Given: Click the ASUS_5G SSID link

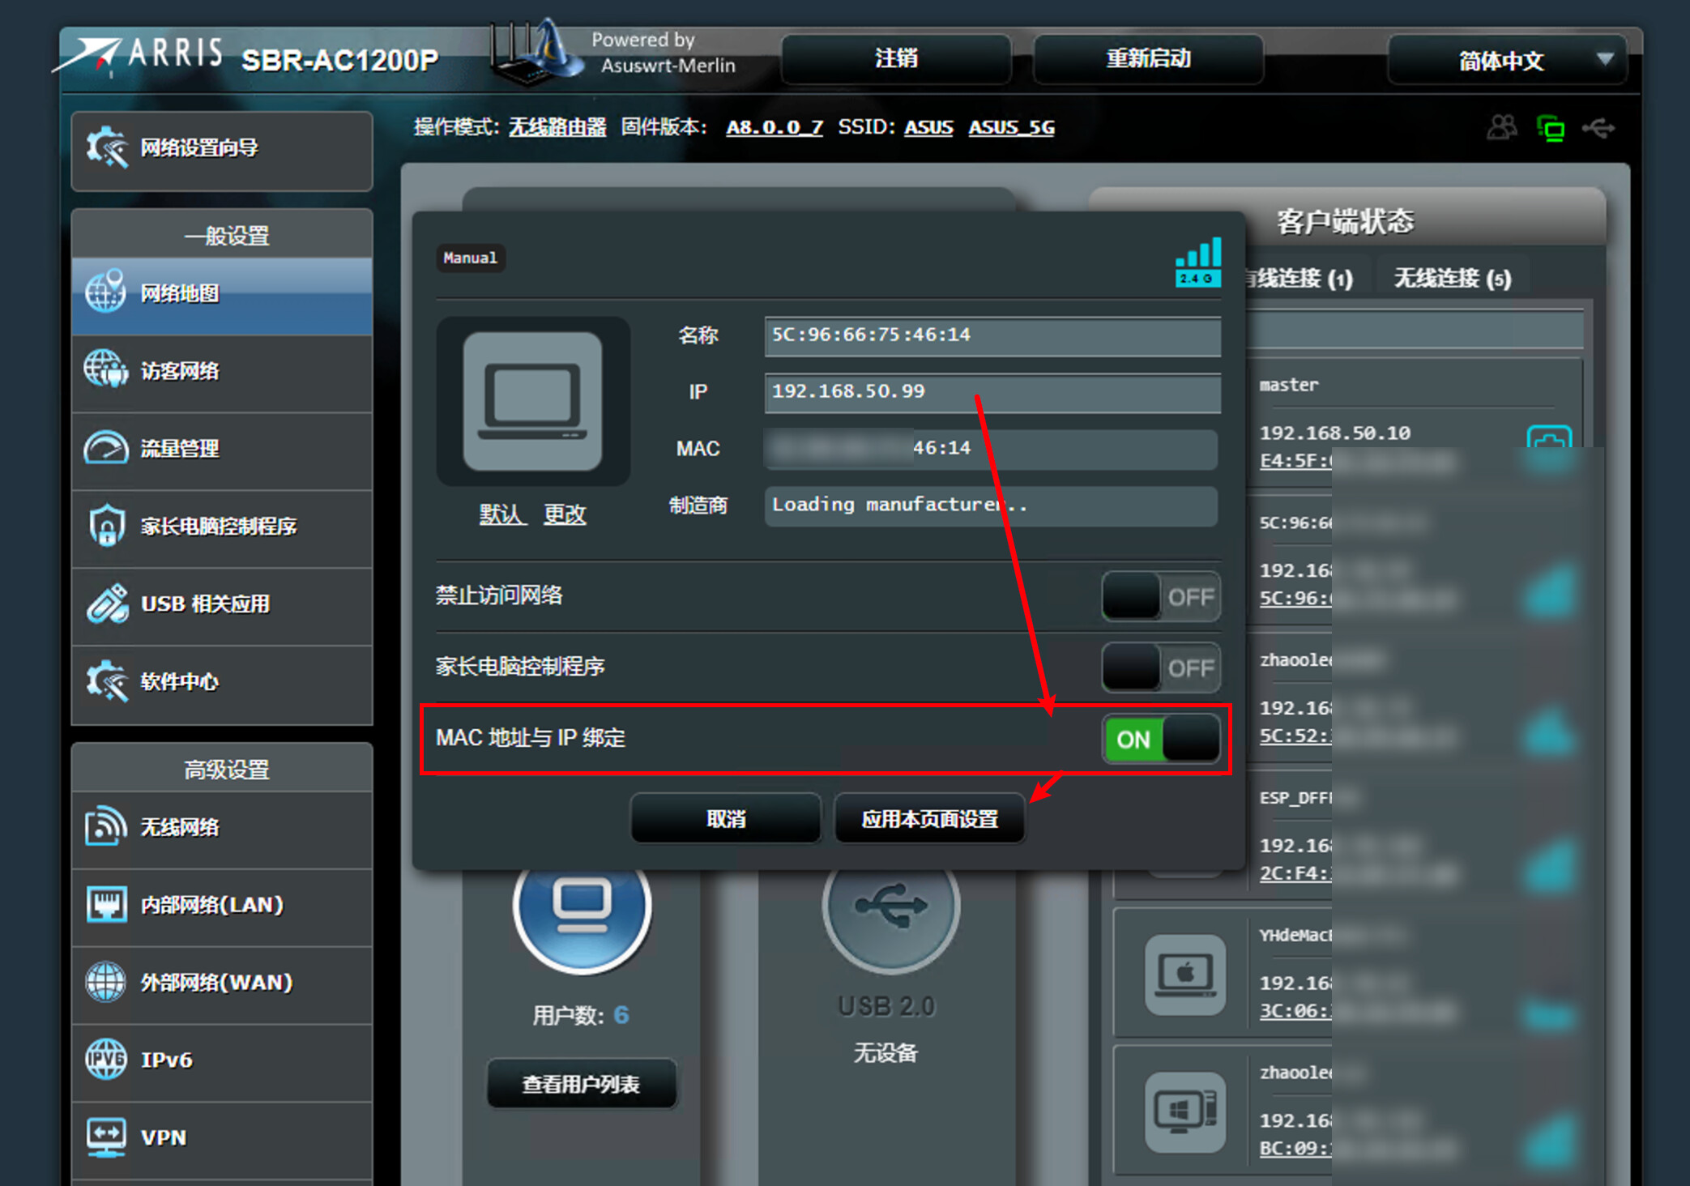Looking at the screenshot, I should pos(1012,127).
